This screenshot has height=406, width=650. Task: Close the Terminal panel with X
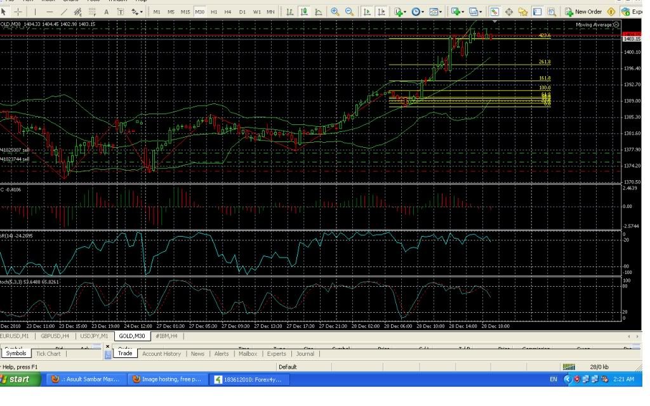click(x=107, y=346)
